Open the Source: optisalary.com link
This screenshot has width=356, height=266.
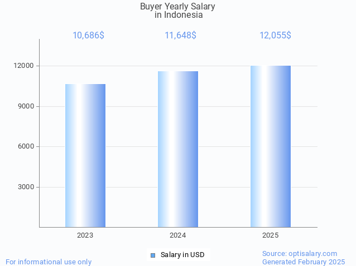pyautogui.click(x=300, y=253)
